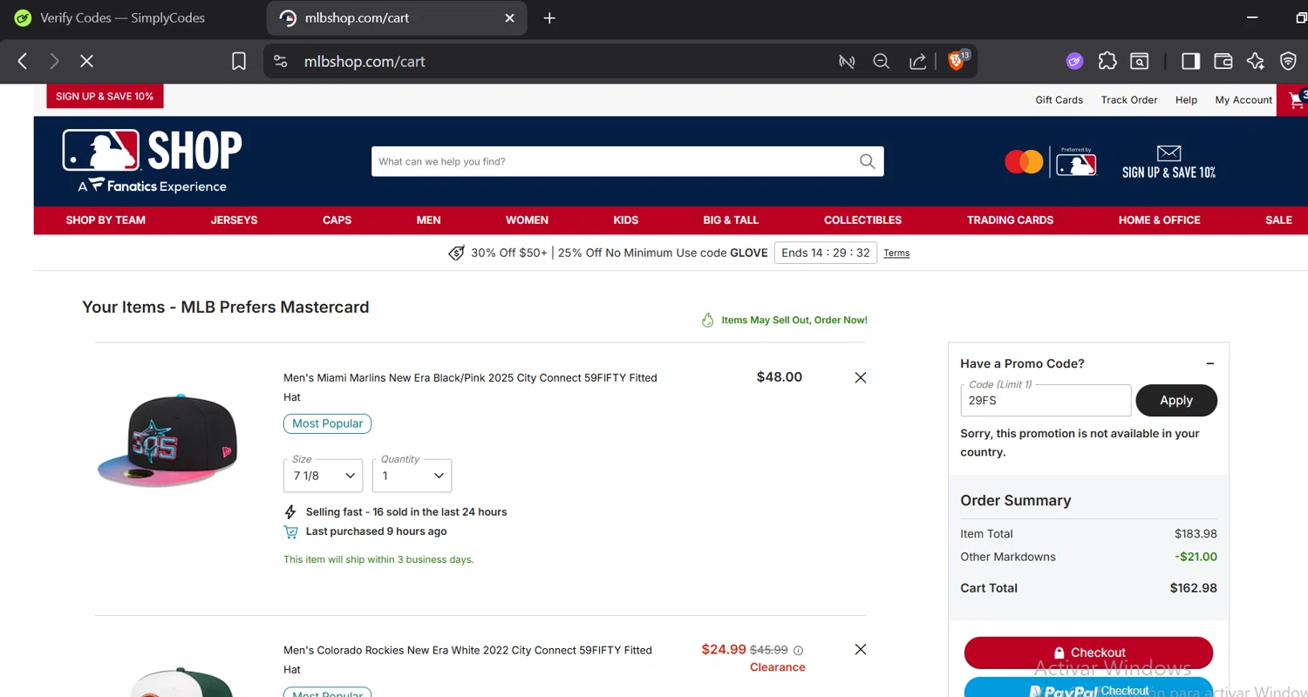Close the mlbshop.com/cart tab

(x=510, y=17)
